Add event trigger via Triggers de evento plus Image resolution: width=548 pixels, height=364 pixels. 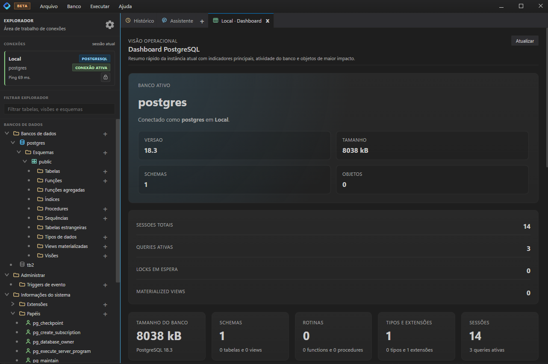(105, 285)
